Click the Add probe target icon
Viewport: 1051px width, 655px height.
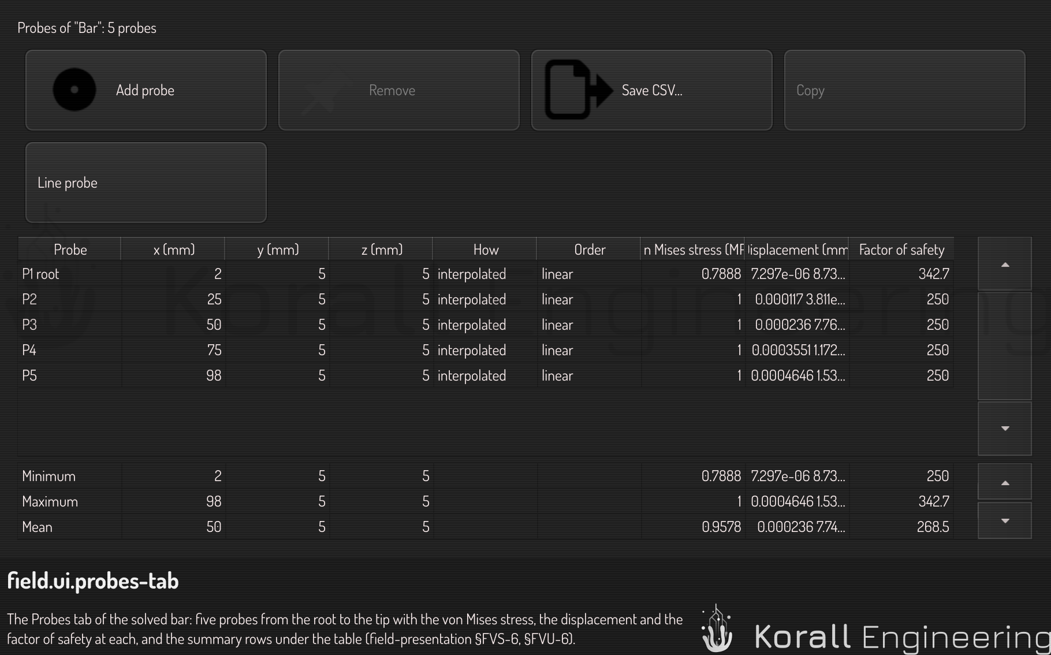point(74,90)
